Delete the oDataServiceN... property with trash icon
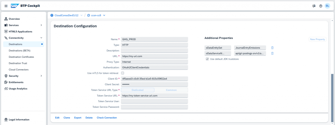Viewport: 335px width, 125px height. pos(273,53)
